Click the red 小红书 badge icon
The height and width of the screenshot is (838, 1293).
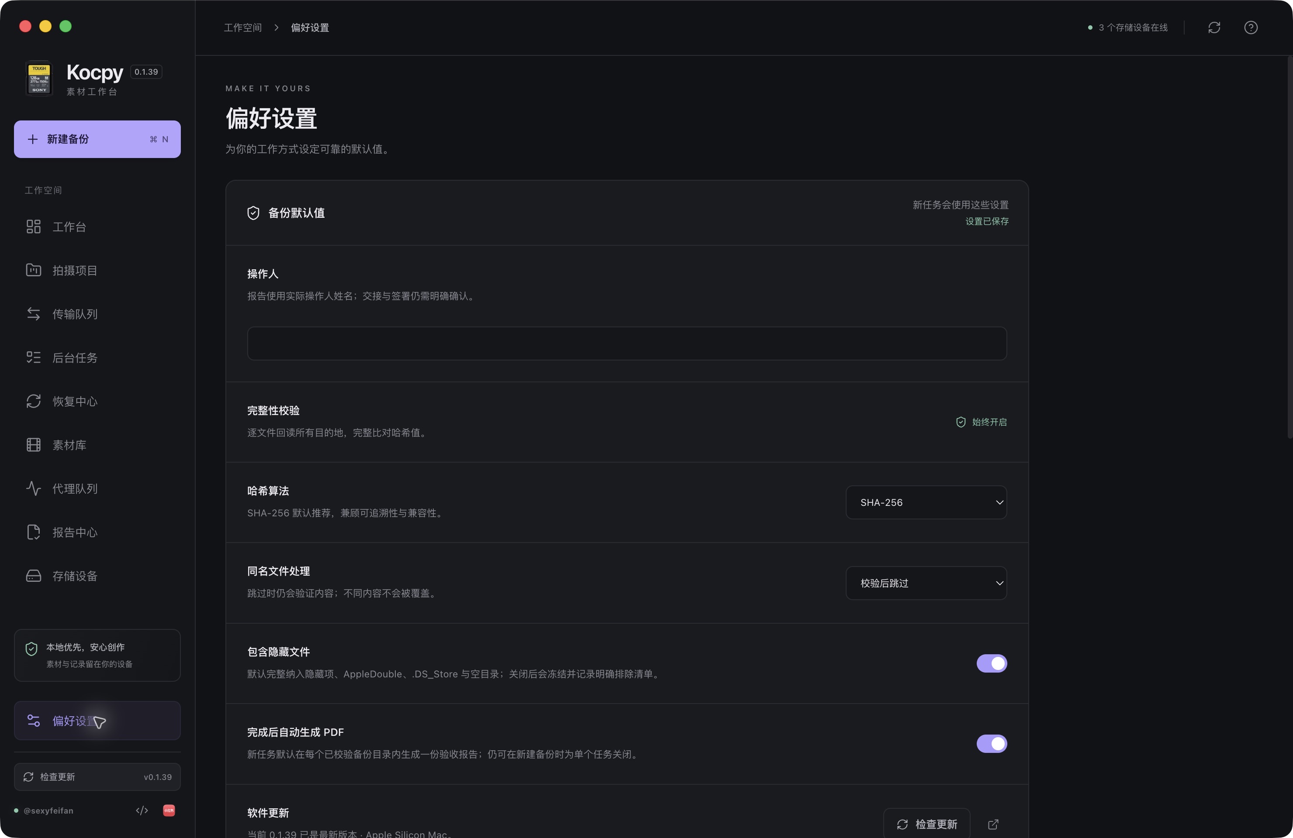(x=169, y=811)
